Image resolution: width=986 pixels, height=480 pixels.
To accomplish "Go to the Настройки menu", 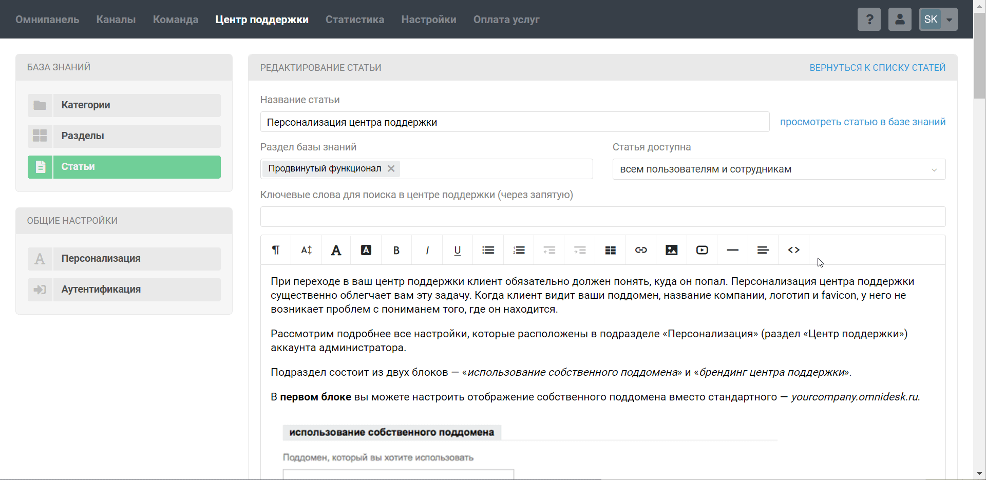I will pos(428,20).
